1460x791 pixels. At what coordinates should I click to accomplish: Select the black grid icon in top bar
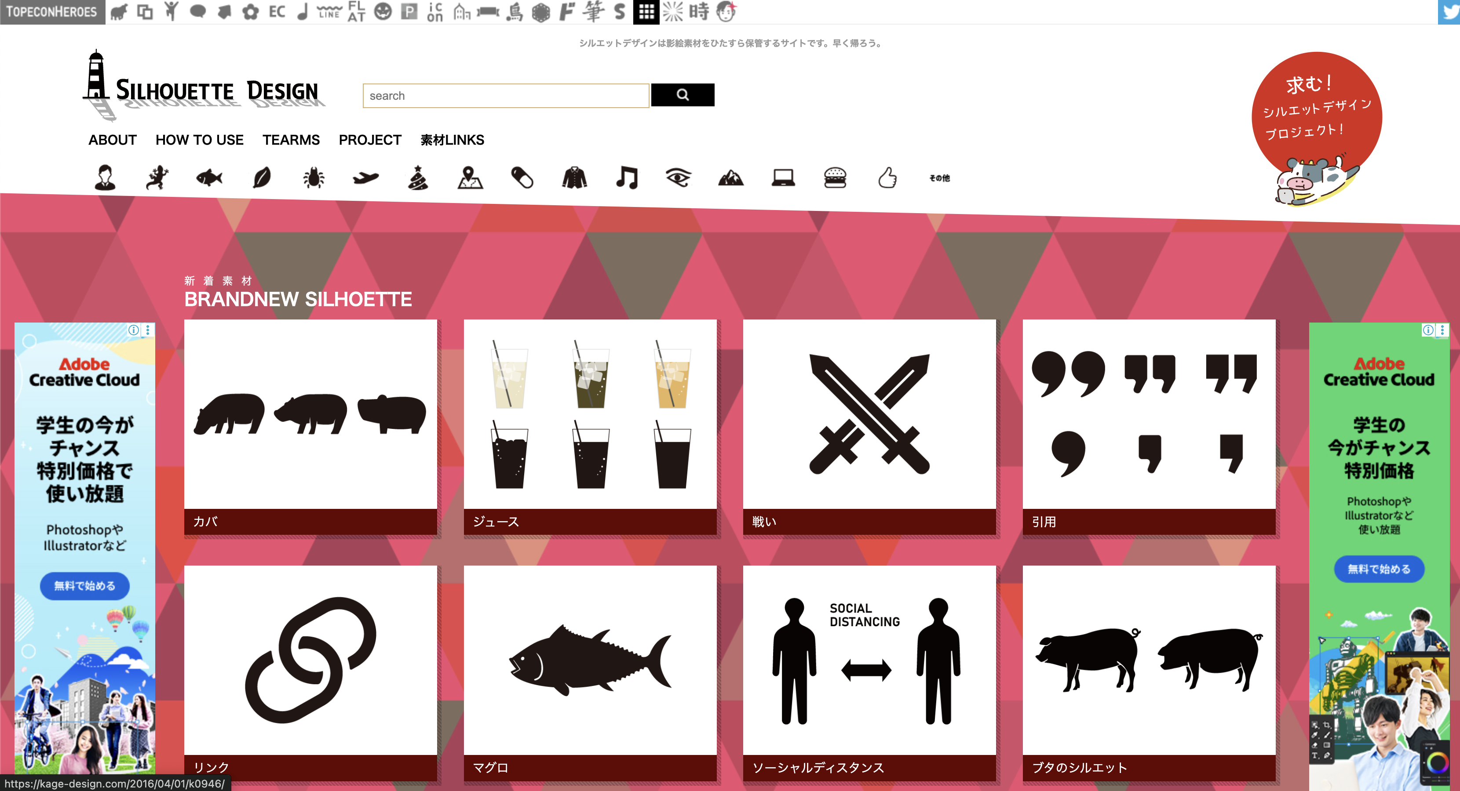[646, 12]
